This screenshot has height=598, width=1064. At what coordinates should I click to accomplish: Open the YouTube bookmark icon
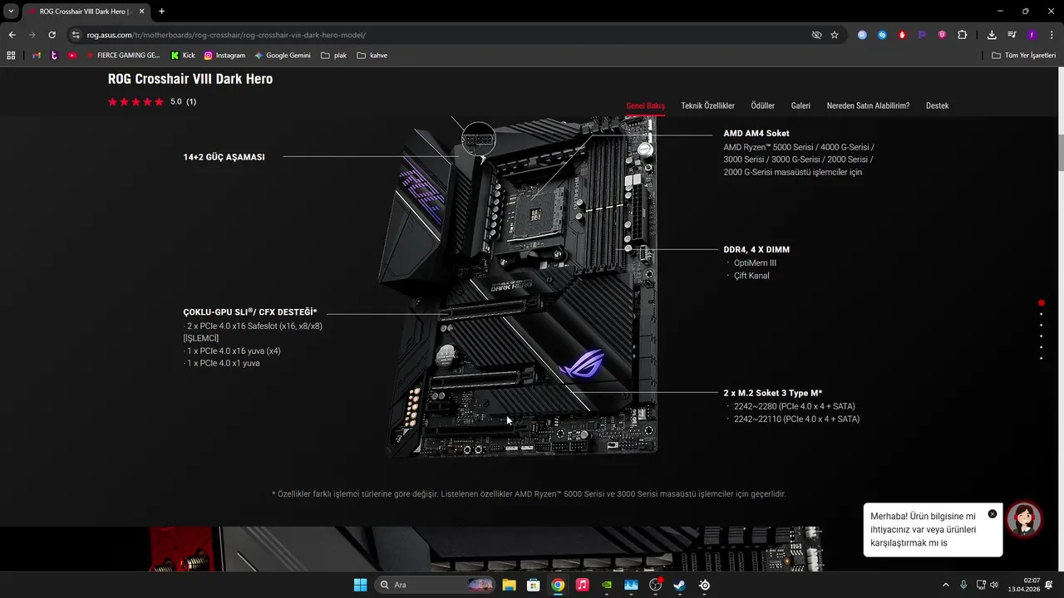click(72, 56)
